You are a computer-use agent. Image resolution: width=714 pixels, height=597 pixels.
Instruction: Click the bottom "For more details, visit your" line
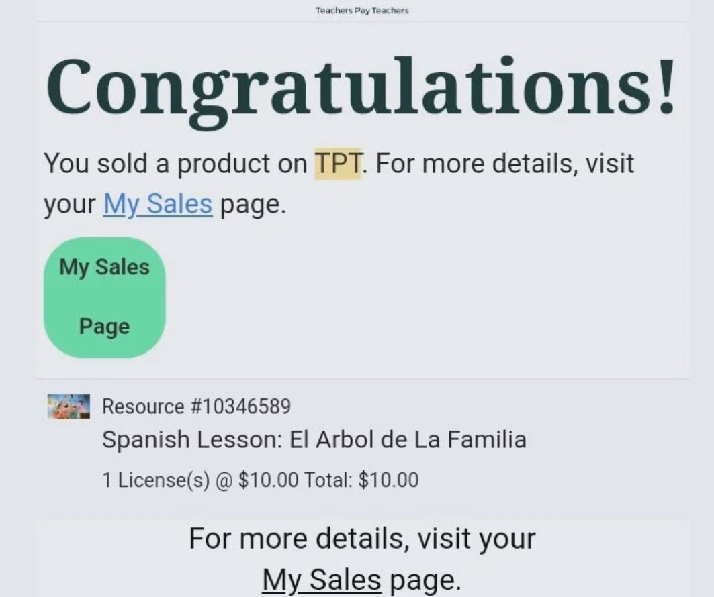pos(362,539)
